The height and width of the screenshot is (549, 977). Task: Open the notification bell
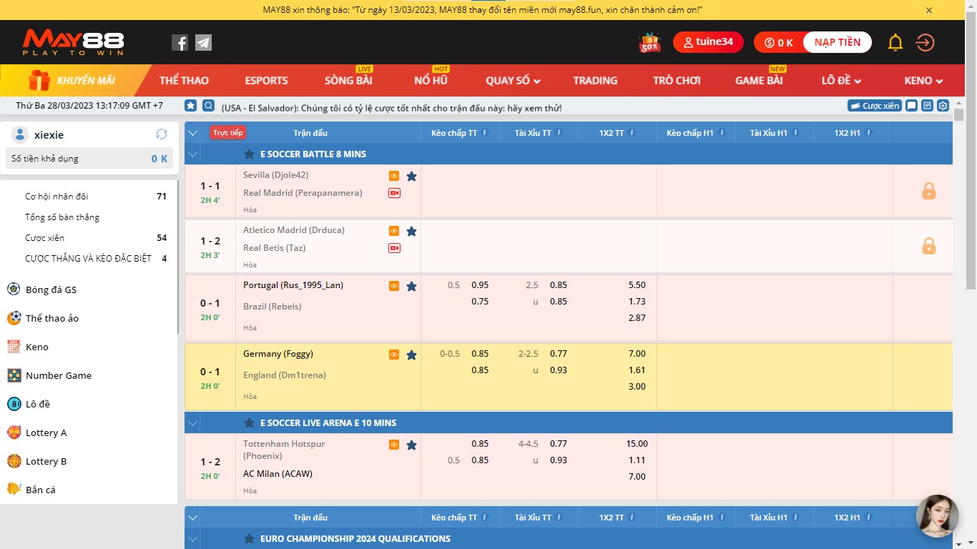coord(895,43)
